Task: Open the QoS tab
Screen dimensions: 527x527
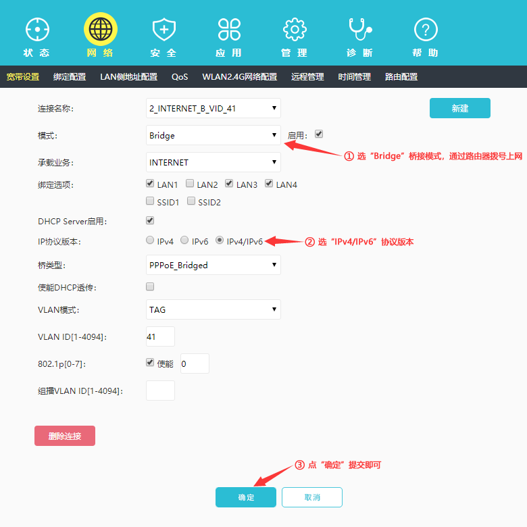Action: click(180, 77)
